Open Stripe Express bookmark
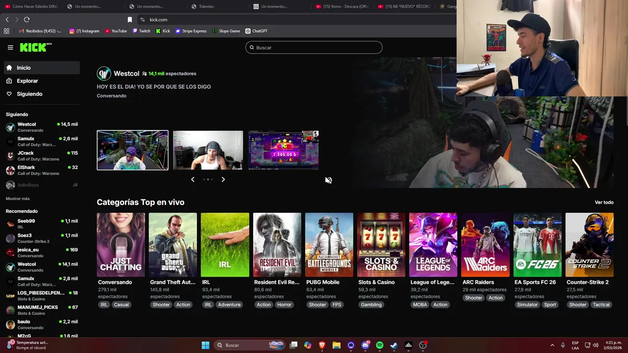The height and width of the screenshot is (353, 628). [191, 31]
